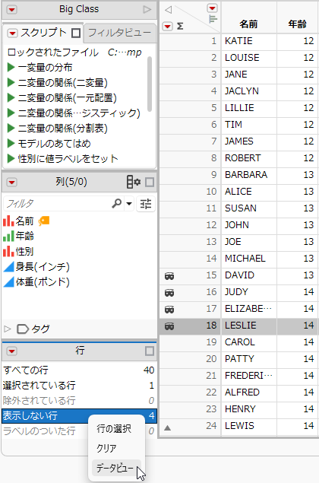The height and width of the screenshot is (483, 319).
Task: Click the hidden mask icon on row 16
Action: click(169, 292)
